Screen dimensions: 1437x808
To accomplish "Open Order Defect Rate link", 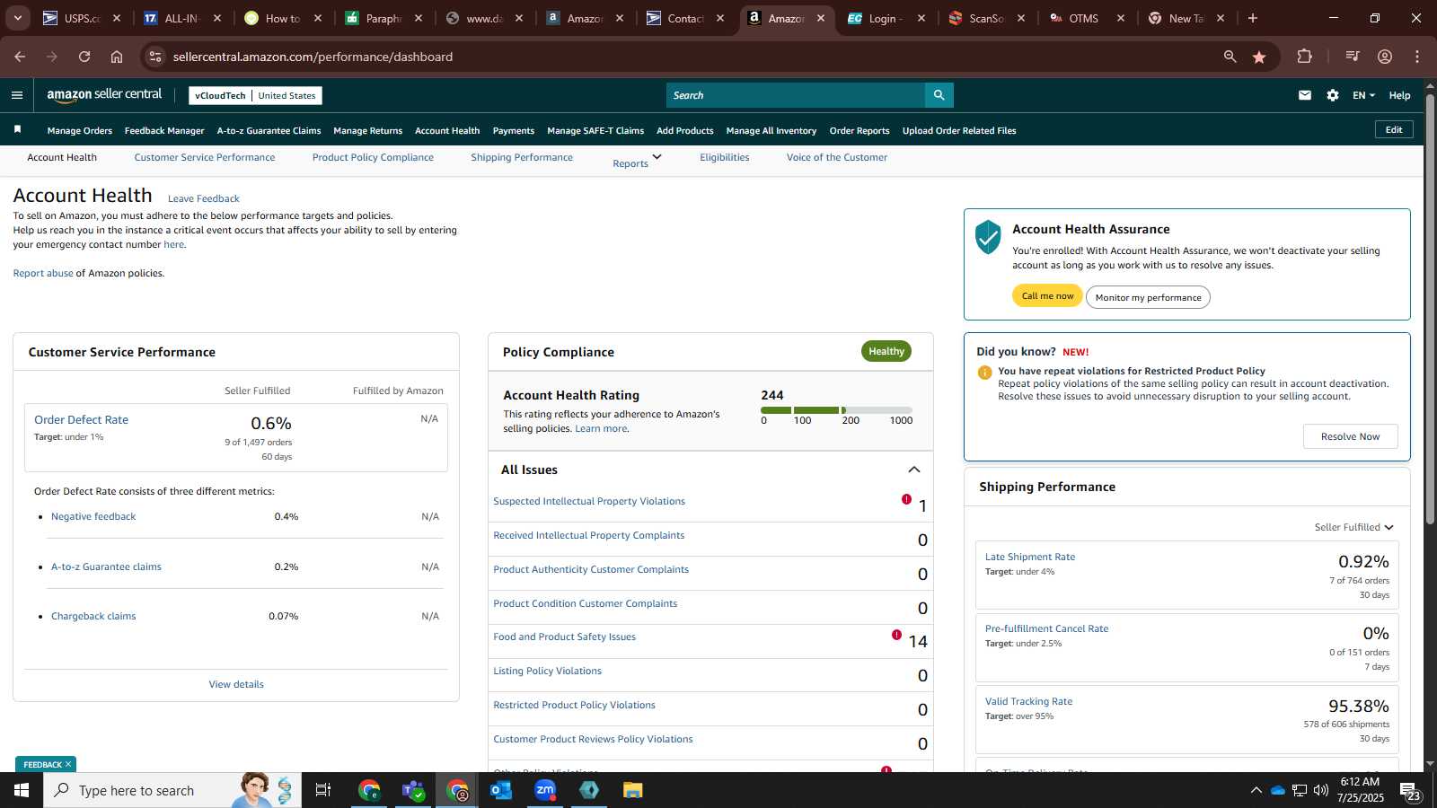I will coord(81,419).
